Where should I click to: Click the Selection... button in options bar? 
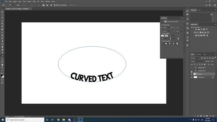coord(24,5)
